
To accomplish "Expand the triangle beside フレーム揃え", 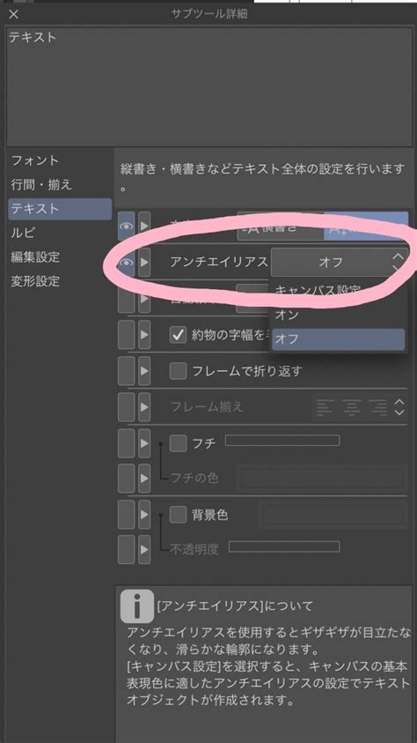I will [x=144, y=407].
